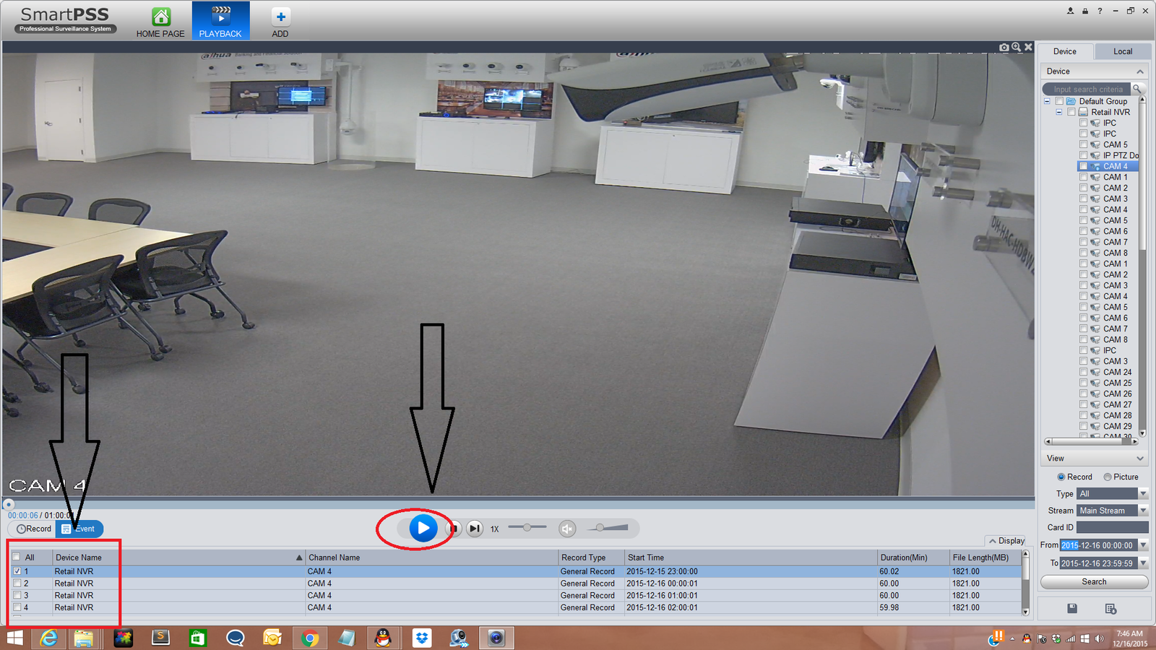Open the Type dropdown

coord(1113,493)
